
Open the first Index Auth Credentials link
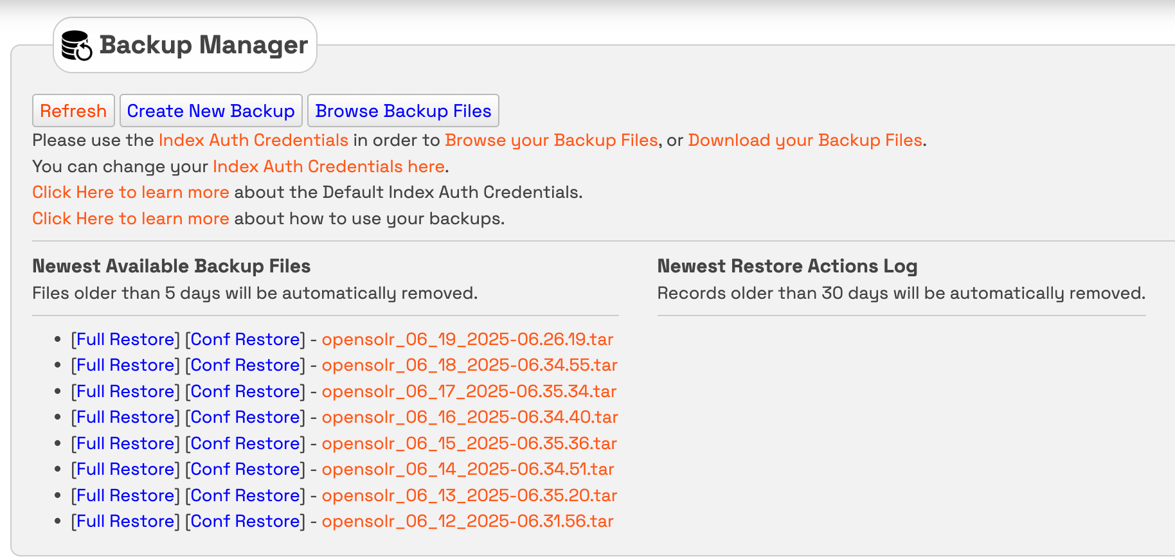[x=253, y=140]
